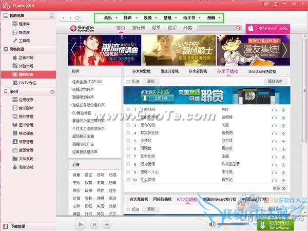Skip to the next track
The height and width of the screenshot is (231, 308).
[94, 224]
